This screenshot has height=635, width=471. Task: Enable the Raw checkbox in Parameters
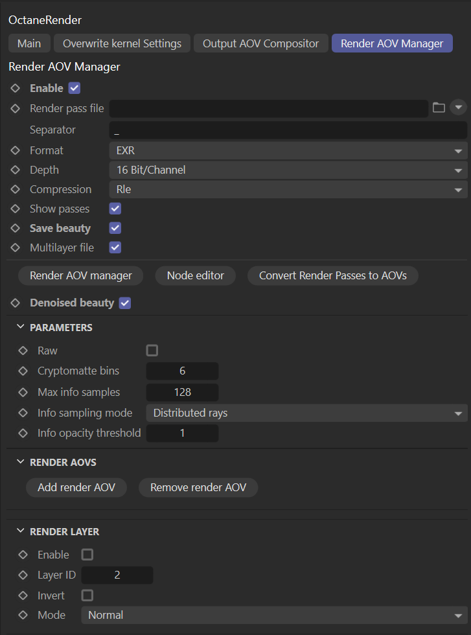coord(152,351)
